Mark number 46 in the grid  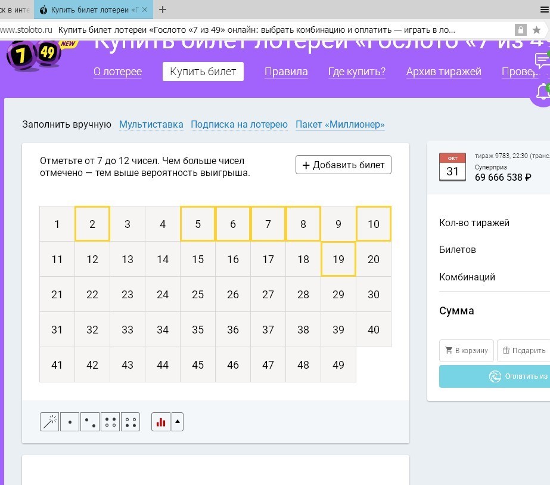click(233, 364)
